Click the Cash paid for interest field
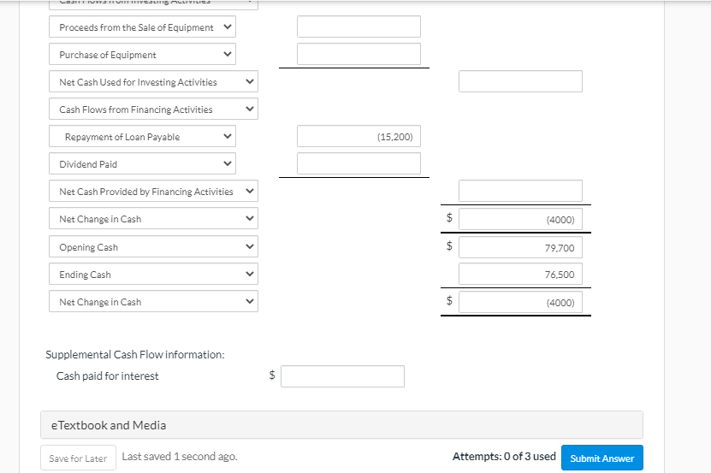Screen dimensions: 711x473 point(342,376)
